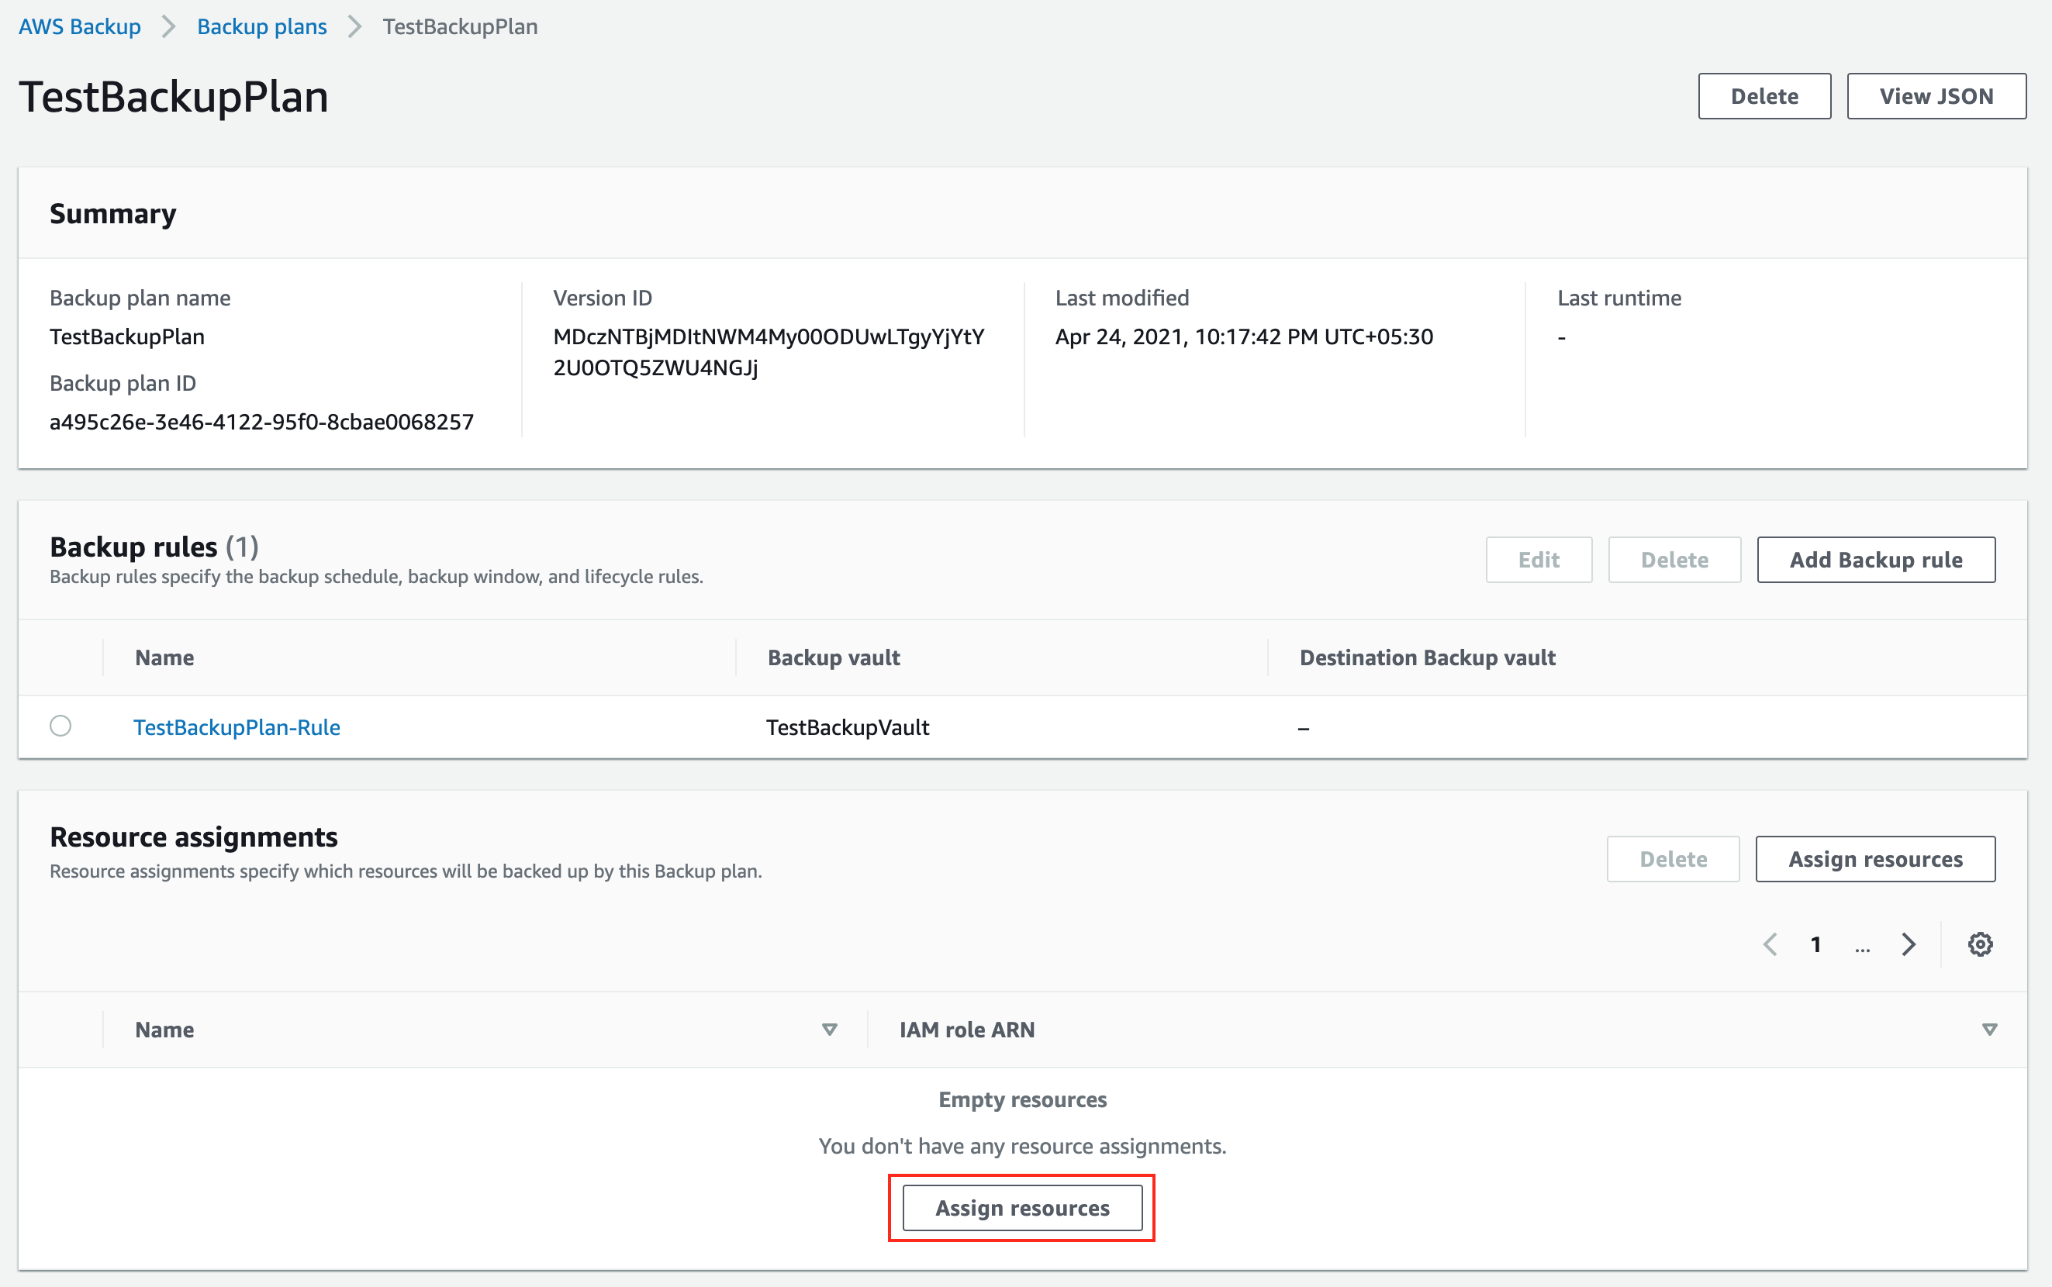Screen dimensions: 2052x1287
Task: Click the IAM role ARN column header
Action: 967,1029
